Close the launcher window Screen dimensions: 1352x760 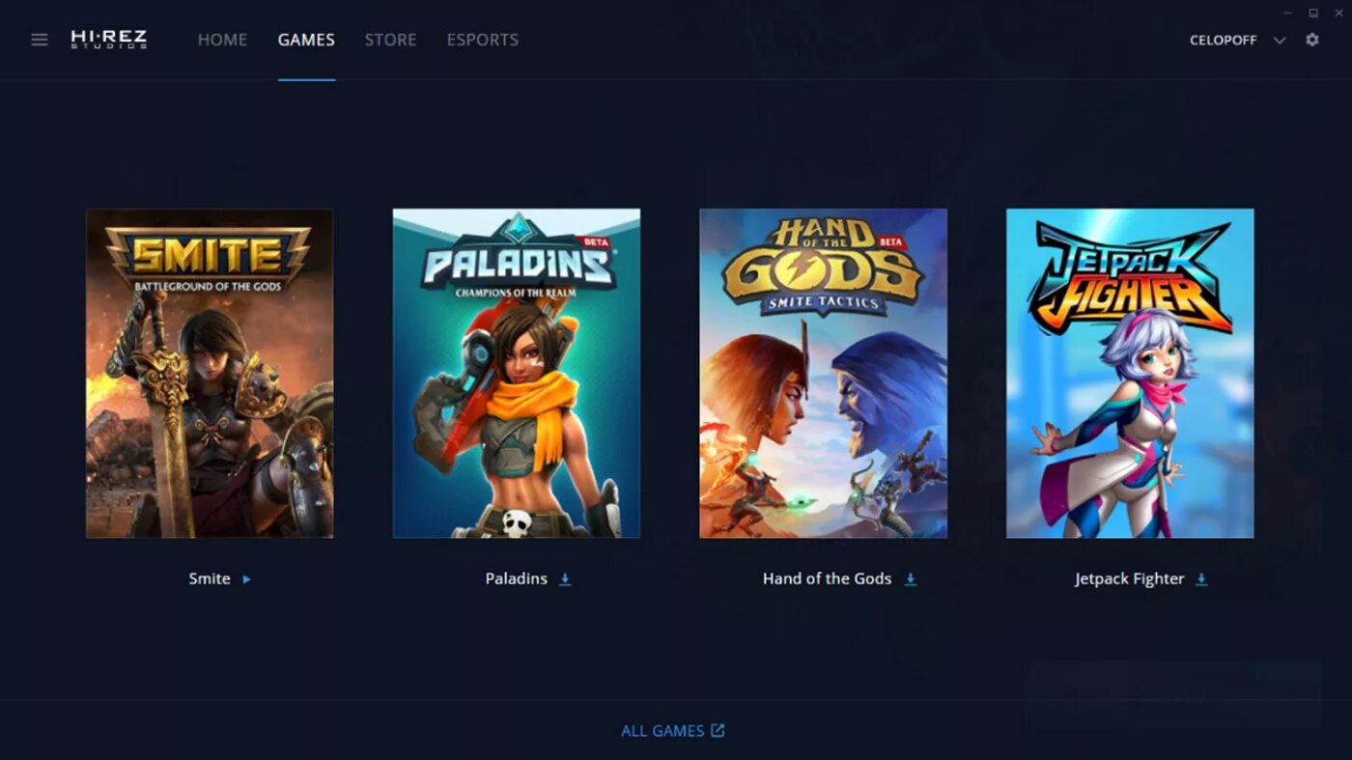pos(1338,13)
